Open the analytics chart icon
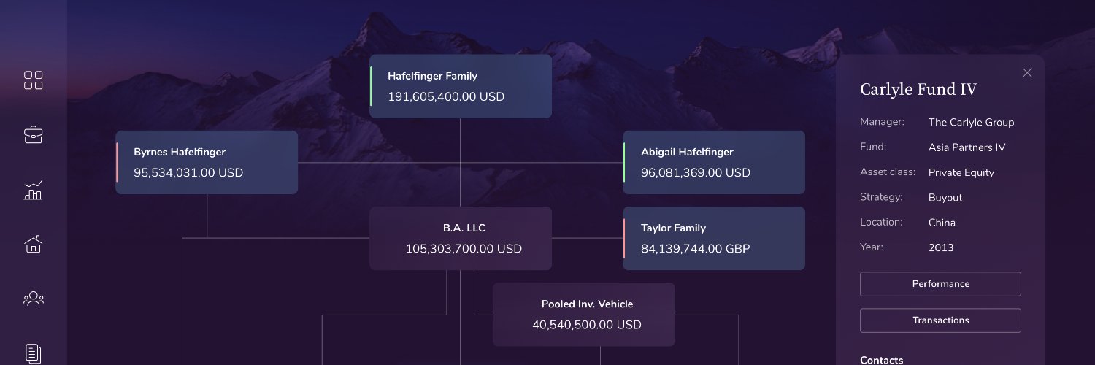The width and height of the screenshot is (1095, 365). click(34, 190)
